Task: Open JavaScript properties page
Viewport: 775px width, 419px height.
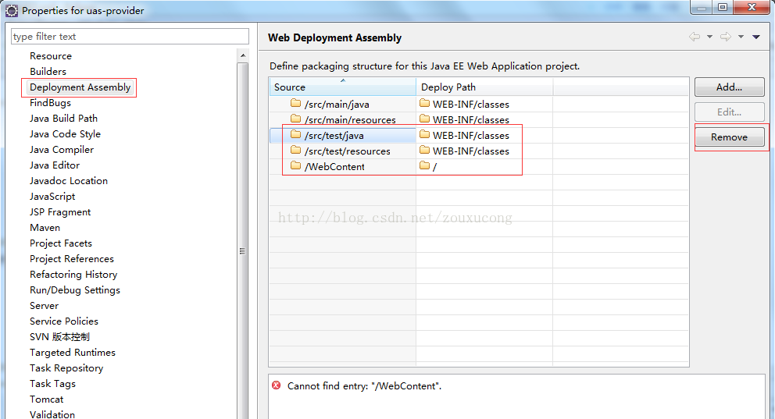Action: pos(52,197)
